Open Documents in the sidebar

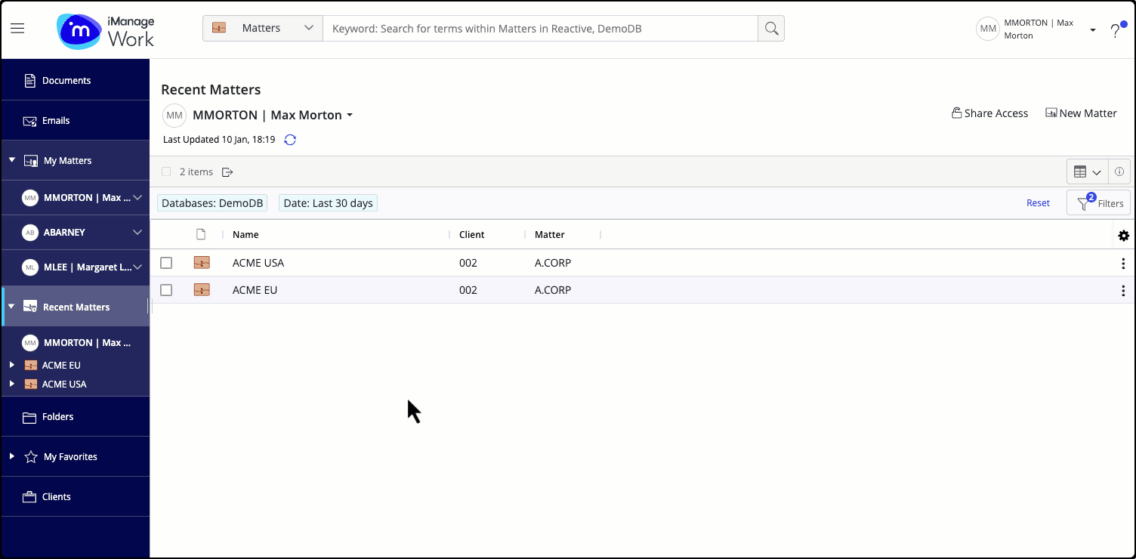click(66, 81)
